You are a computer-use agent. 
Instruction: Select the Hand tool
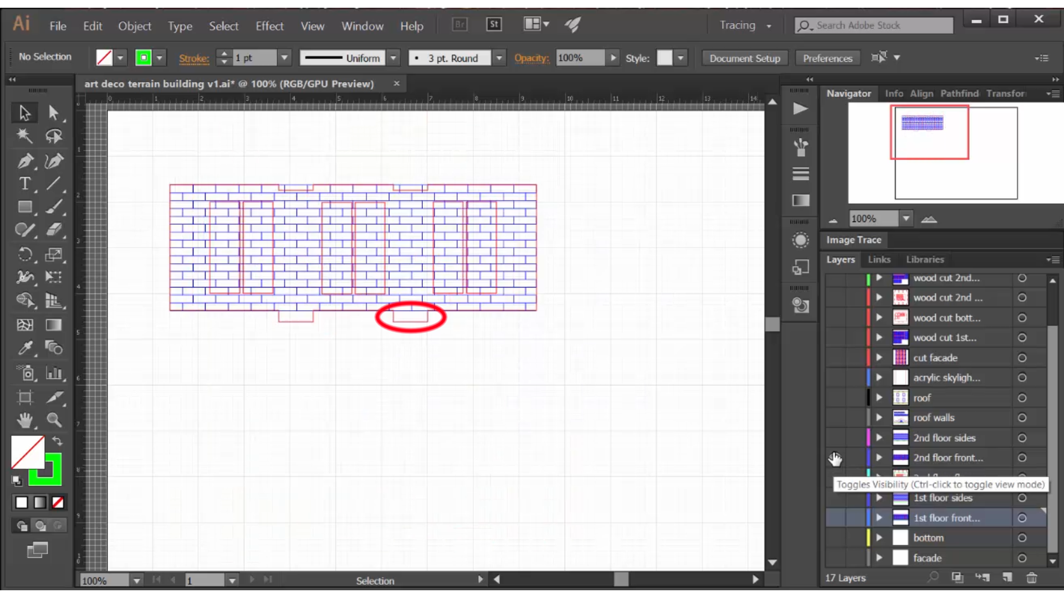point(24,421)
